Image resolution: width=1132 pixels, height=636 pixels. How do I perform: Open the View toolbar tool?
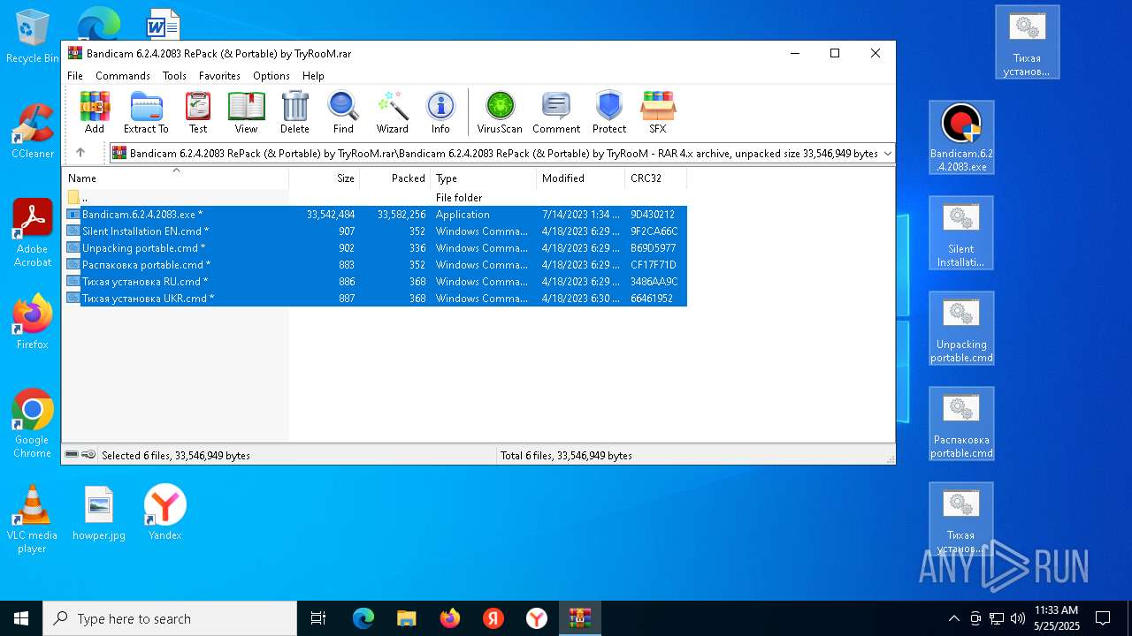pos(246,112)
